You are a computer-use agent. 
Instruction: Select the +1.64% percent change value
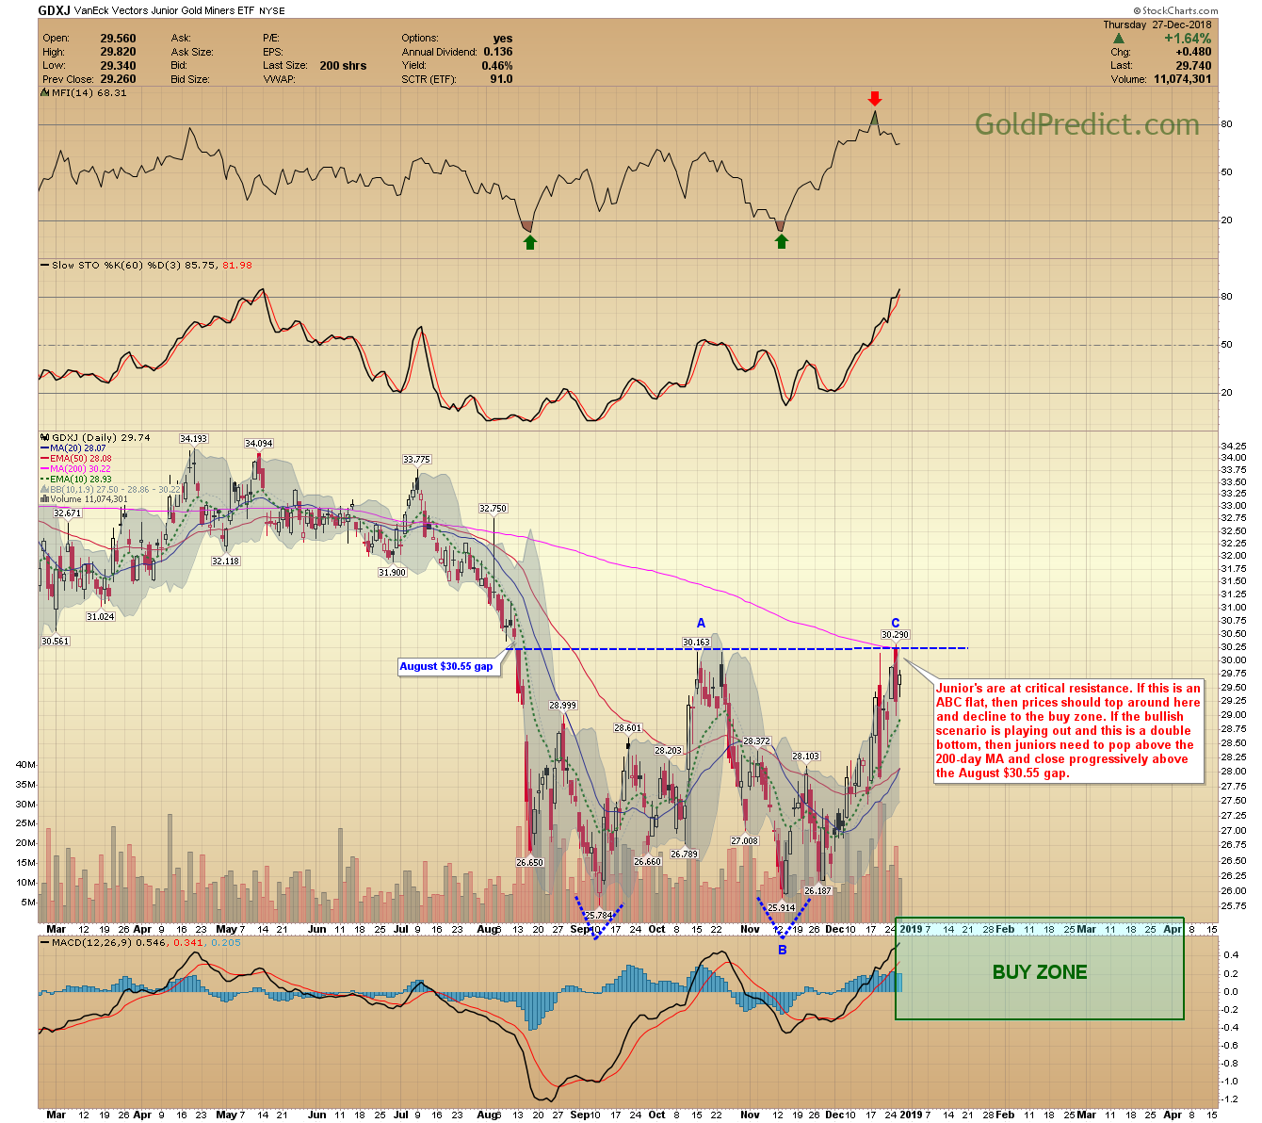click(x=1187, y=39)
